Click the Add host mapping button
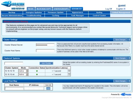This screenshot has height=100, width=133. 48,88
